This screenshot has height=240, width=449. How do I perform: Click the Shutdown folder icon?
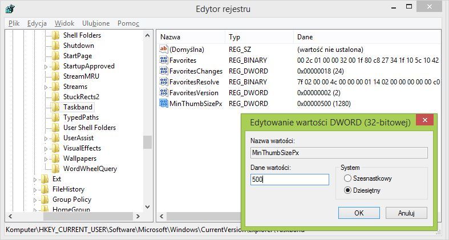(x=55, y=46)
